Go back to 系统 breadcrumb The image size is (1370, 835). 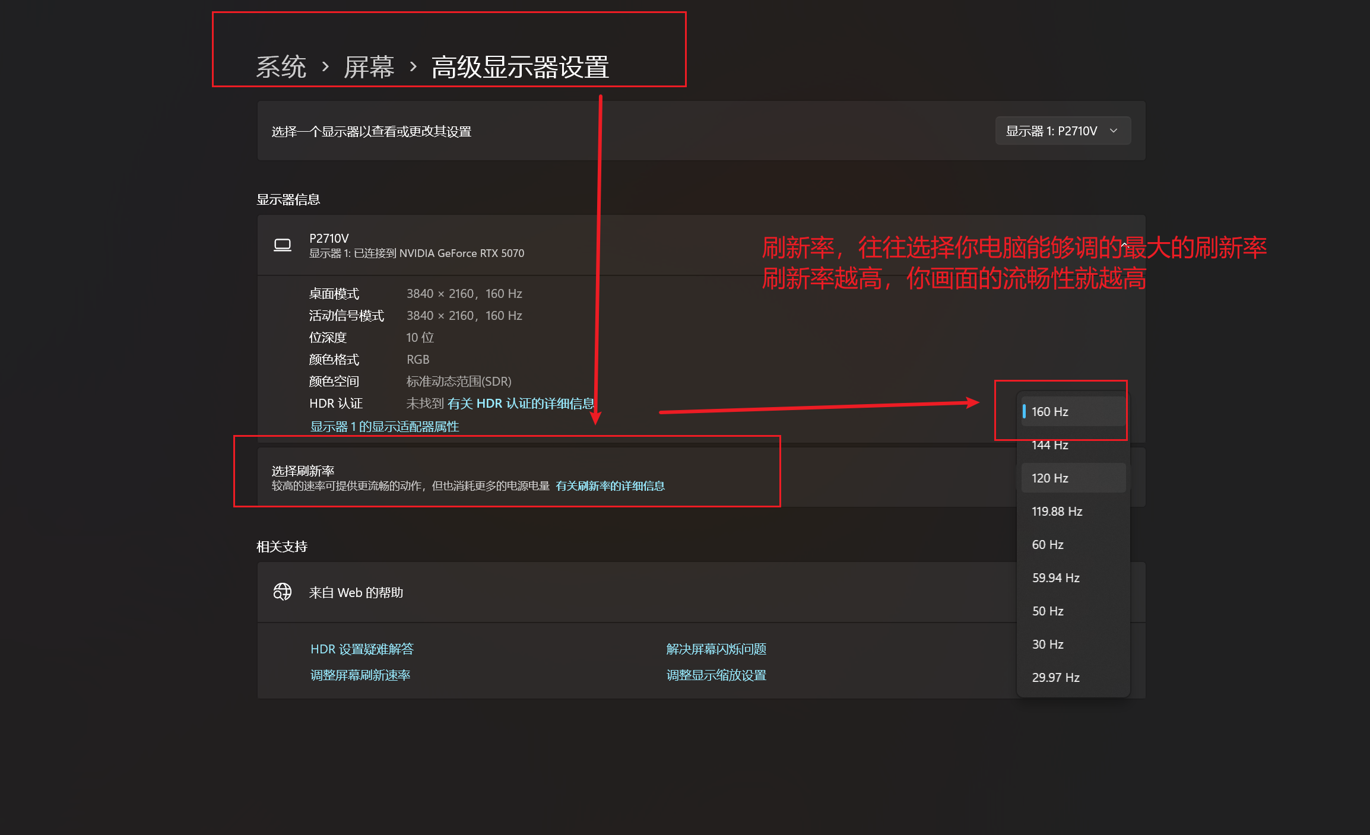click(281, 67)
